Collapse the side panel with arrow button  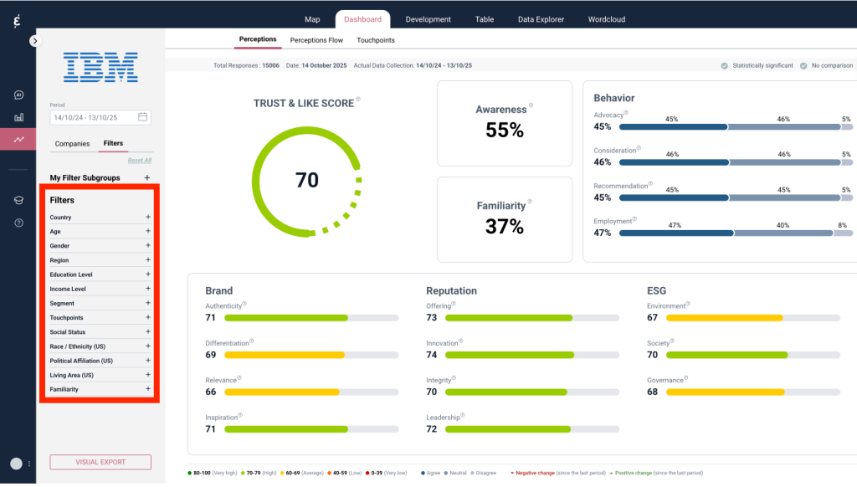(x=34, y=40)
